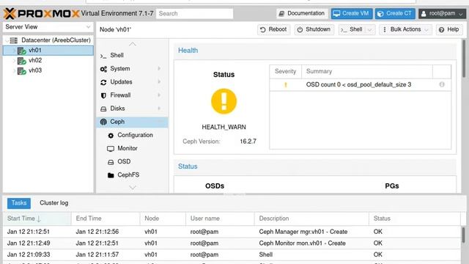Click the Summary column header

pyautogui.click(x=367, y=72)
